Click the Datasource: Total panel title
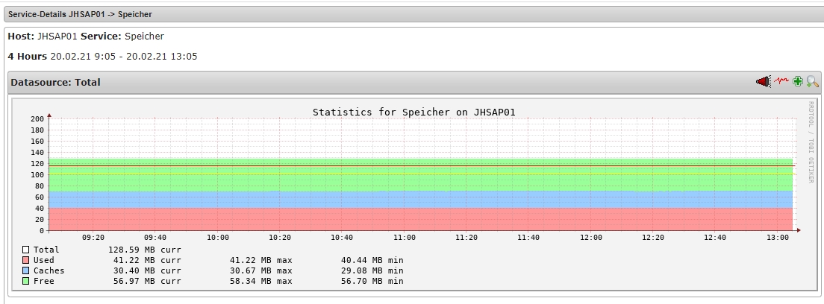The width and height of the screenshot is (824, 304). (55, 82)
